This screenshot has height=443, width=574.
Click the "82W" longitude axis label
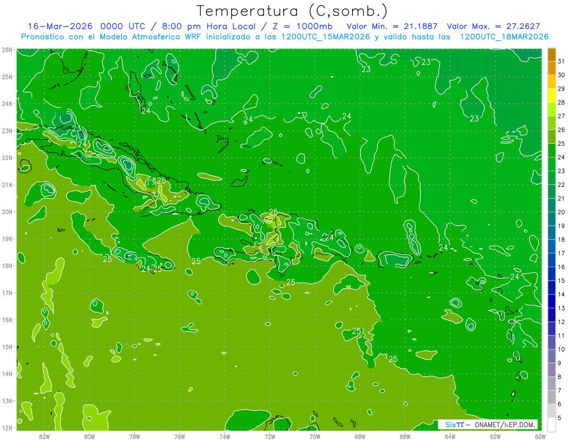(x=44, y=436)
